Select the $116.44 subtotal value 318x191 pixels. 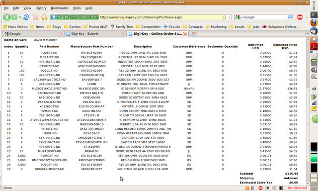click(x=292, y=174)
